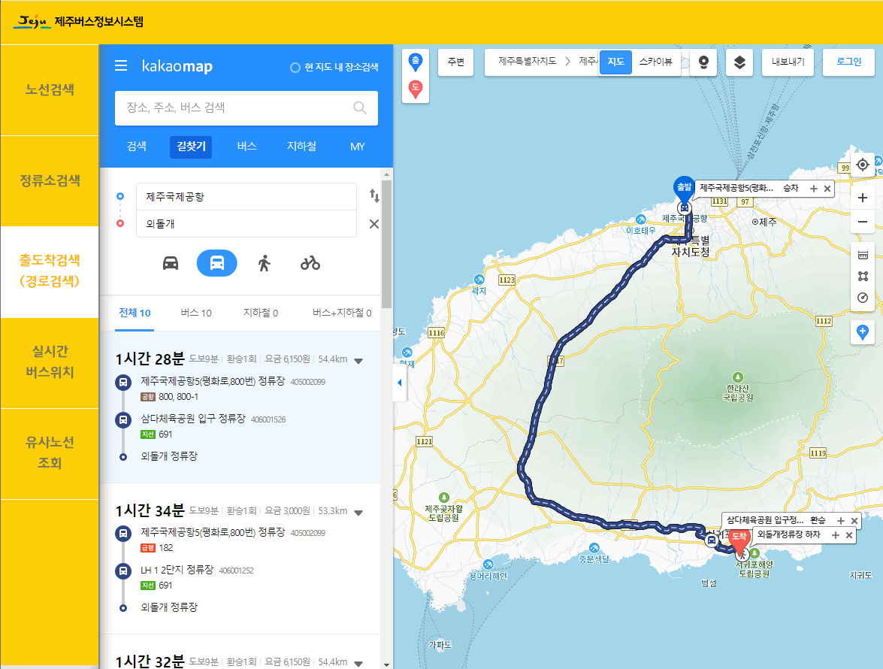Viewport: 883px width, 669px height.
Task: Center map on my current location
Action: (862, 165)
